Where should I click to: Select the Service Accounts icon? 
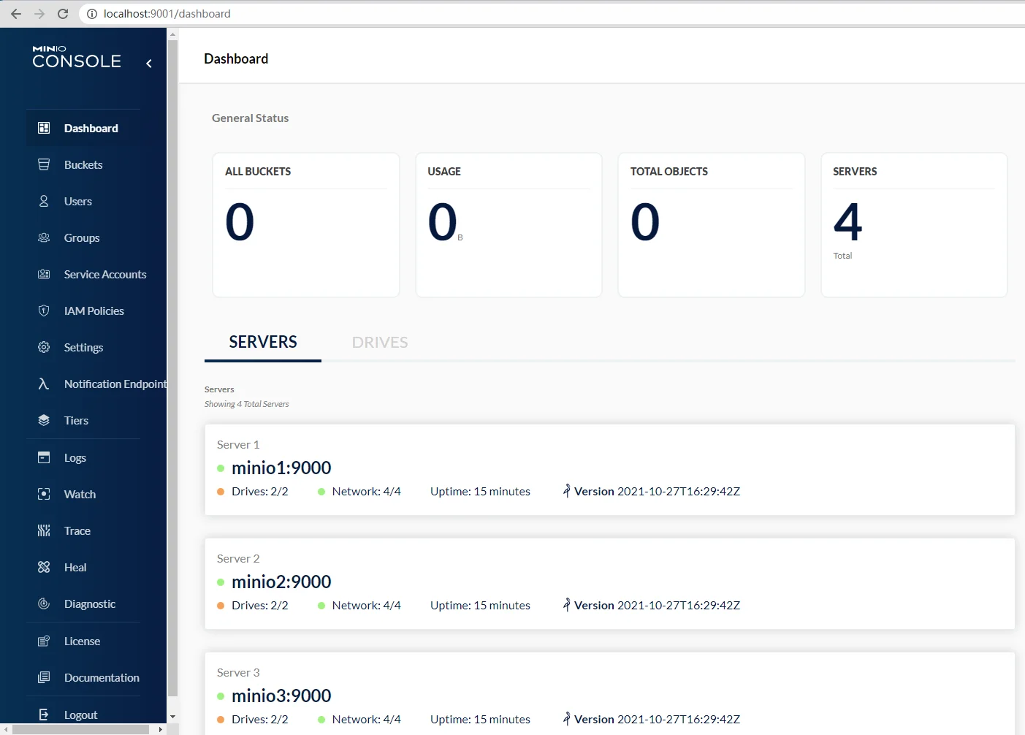click(44, 274)
